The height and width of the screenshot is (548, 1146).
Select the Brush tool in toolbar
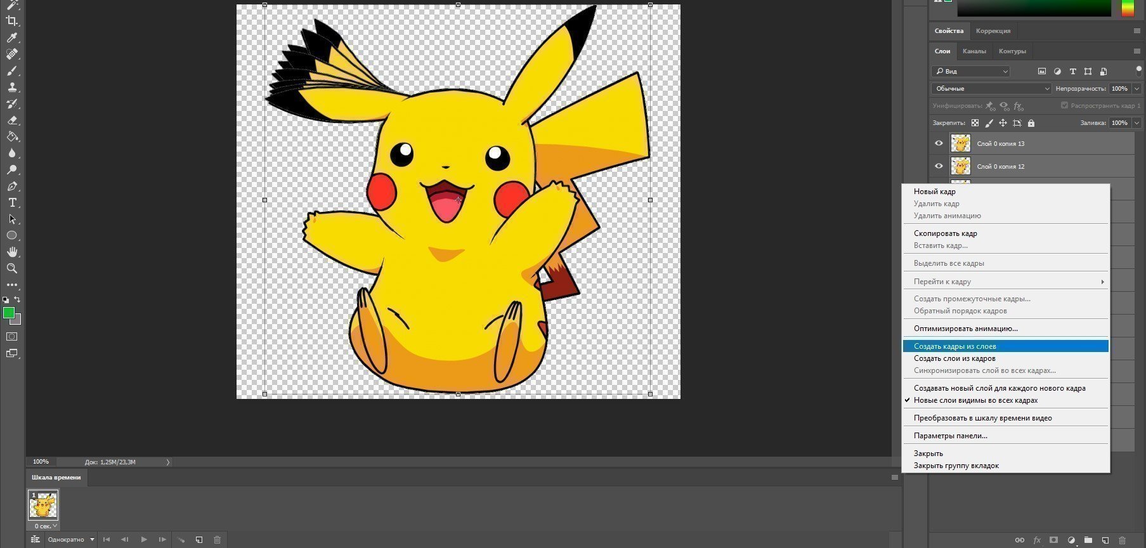pyautogui.click(x=11, y=70)
